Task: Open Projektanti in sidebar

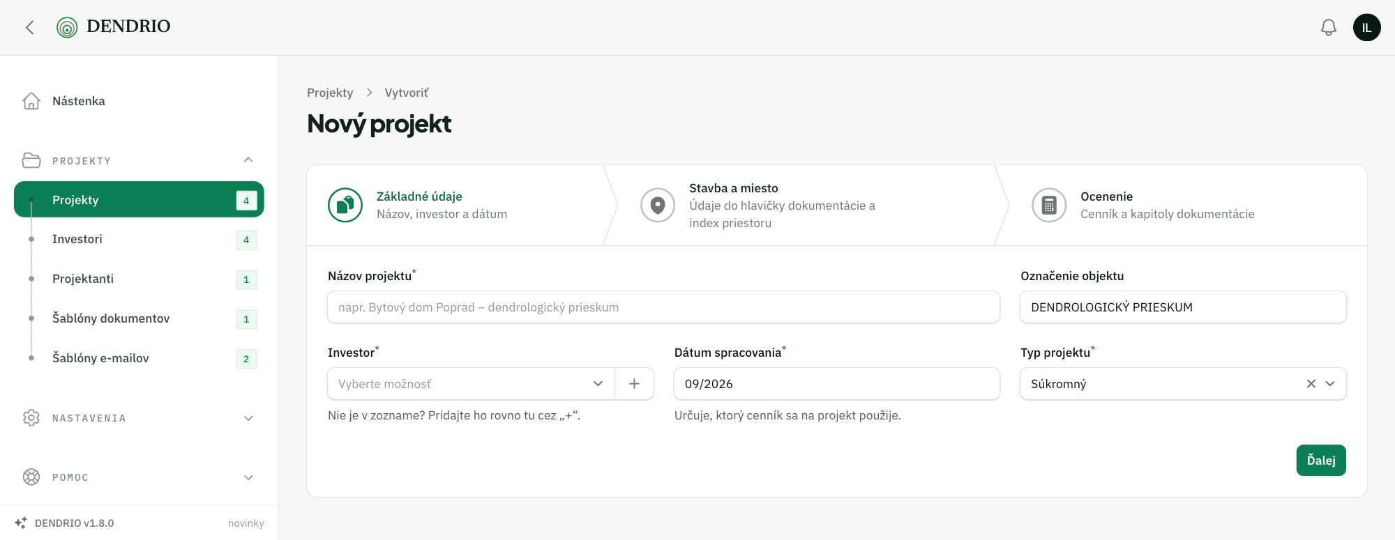Action: coord(139,279)
